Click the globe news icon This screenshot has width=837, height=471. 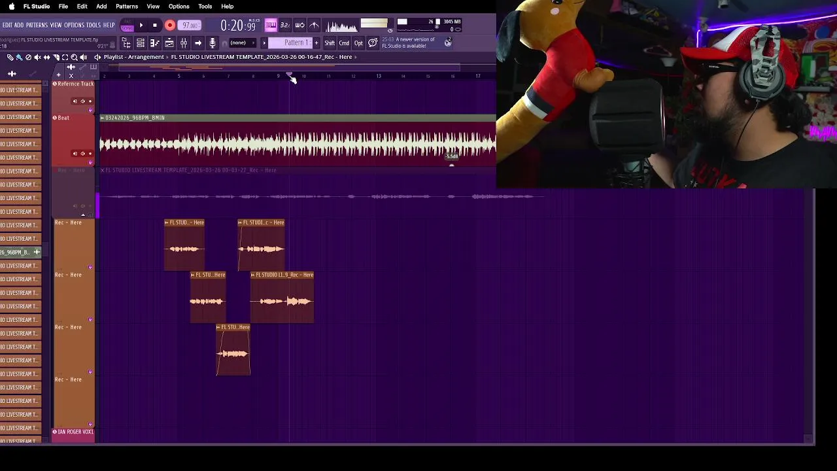pos(448,43)
